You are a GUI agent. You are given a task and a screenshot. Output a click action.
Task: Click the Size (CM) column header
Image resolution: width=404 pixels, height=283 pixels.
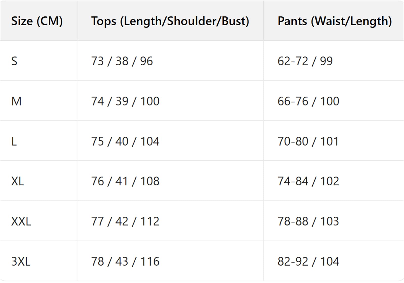tap(37, 21)
